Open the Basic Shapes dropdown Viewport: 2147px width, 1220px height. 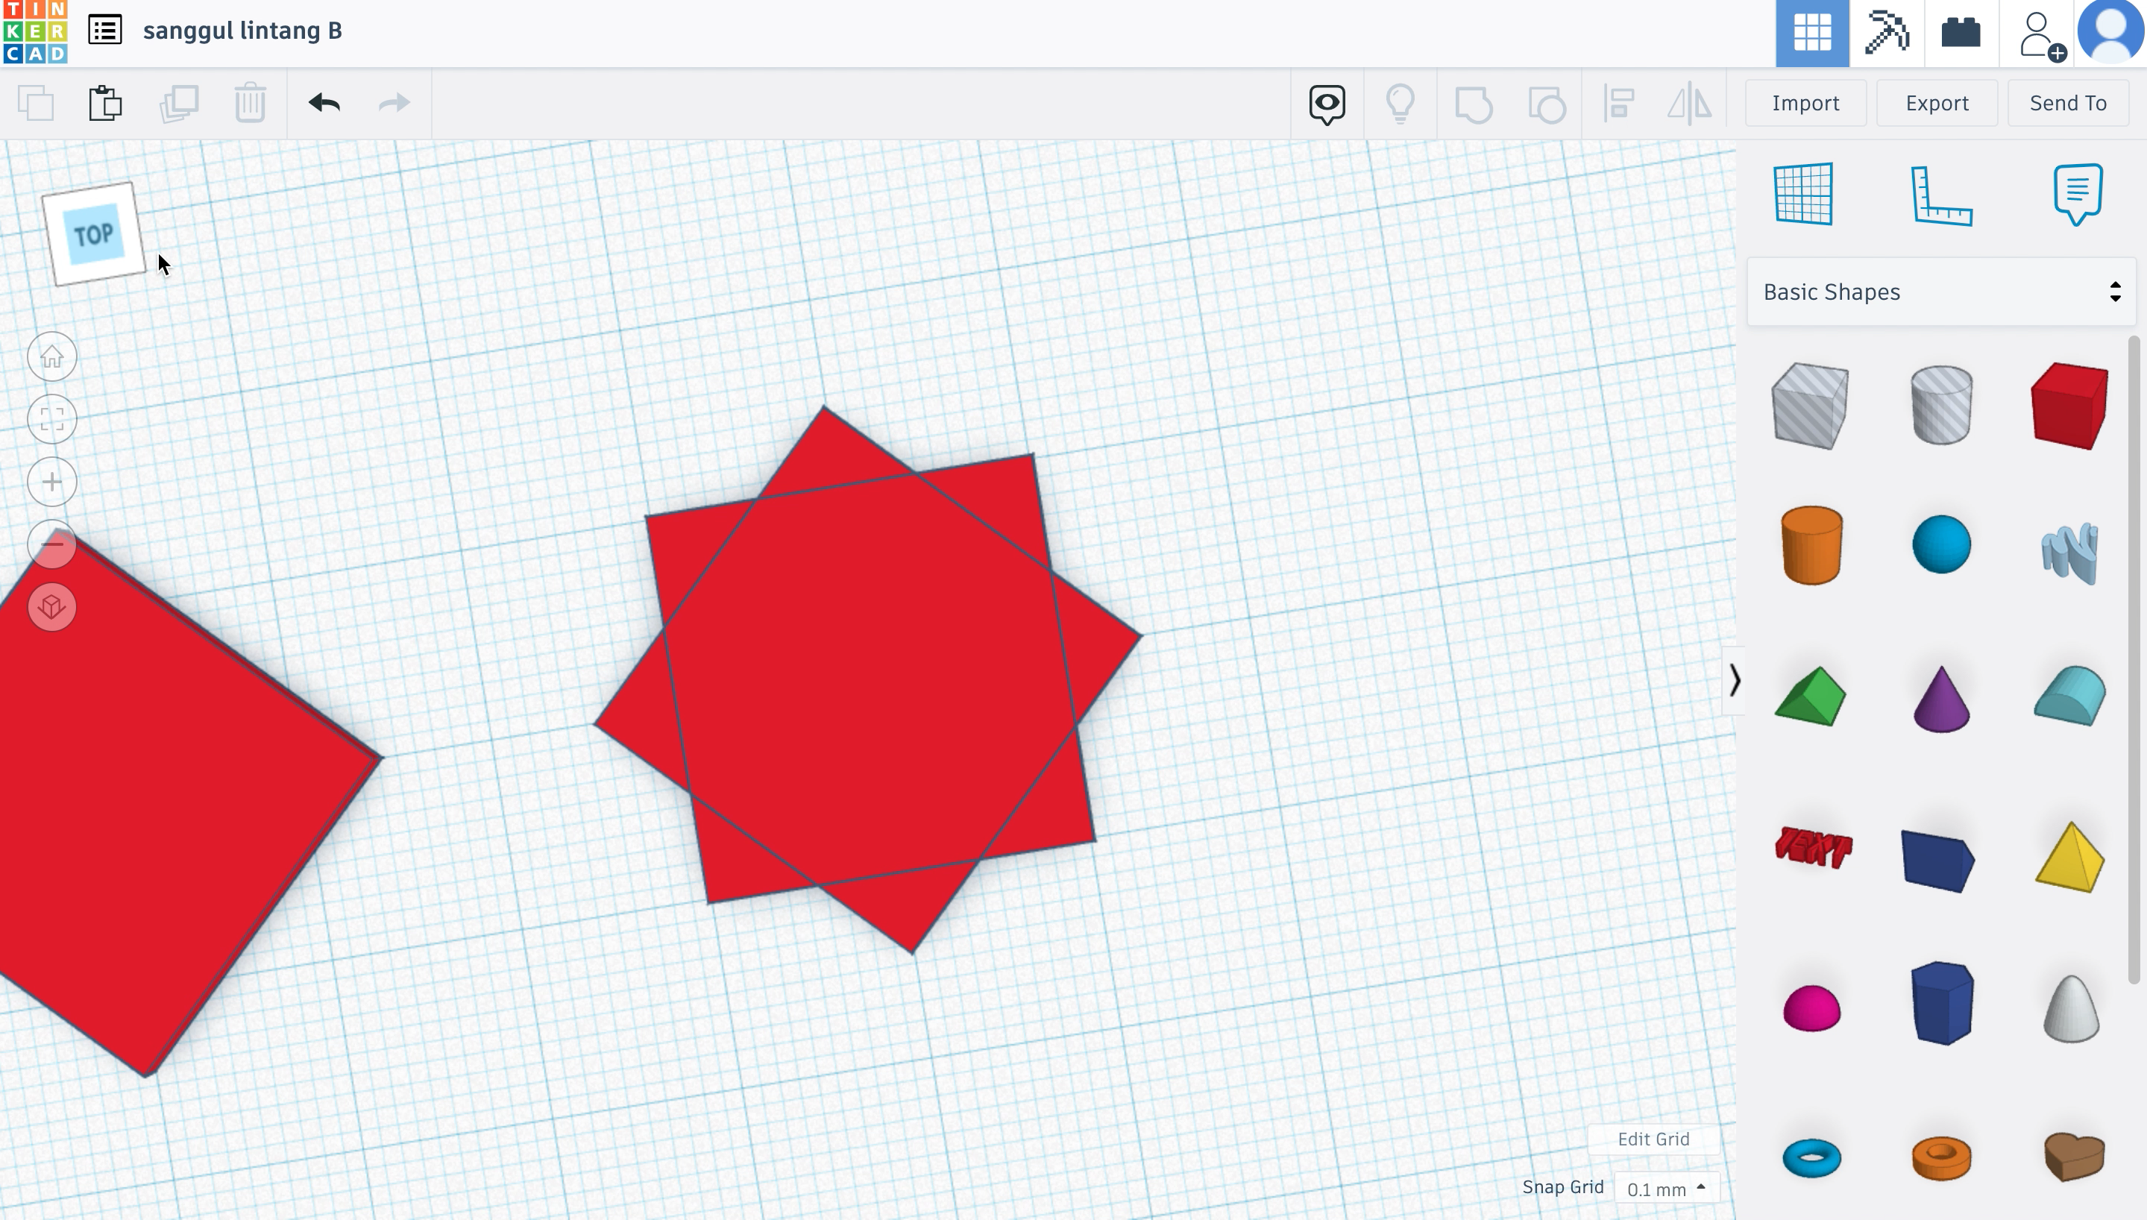point(1941,292)
